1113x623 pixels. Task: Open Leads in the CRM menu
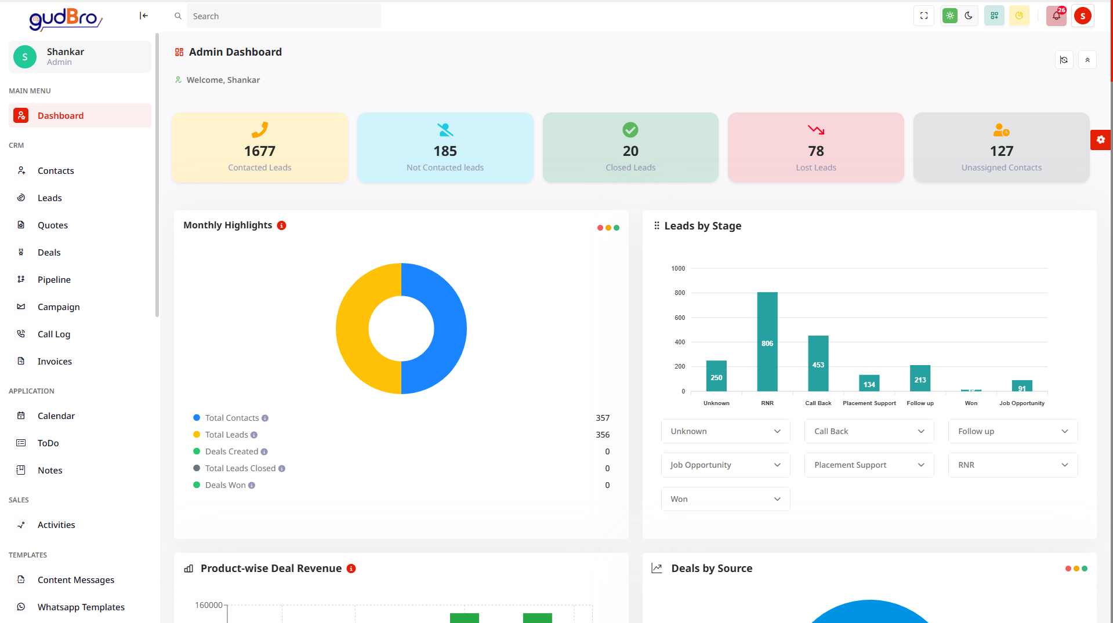50,198
